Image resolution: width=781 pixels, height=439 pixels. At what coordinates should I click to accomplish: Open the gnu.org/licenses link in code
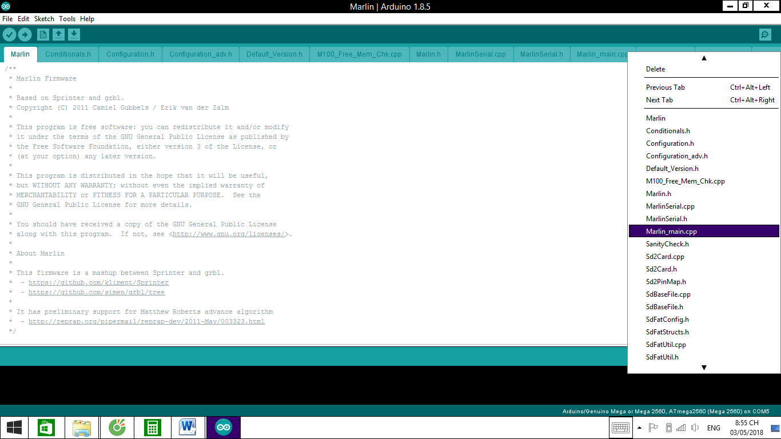pos(229,234)
